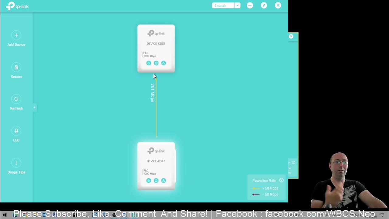Click the purple < 50 Mbps legend arrow
This screenshot has width=389, height=219.
pos(256,194)
